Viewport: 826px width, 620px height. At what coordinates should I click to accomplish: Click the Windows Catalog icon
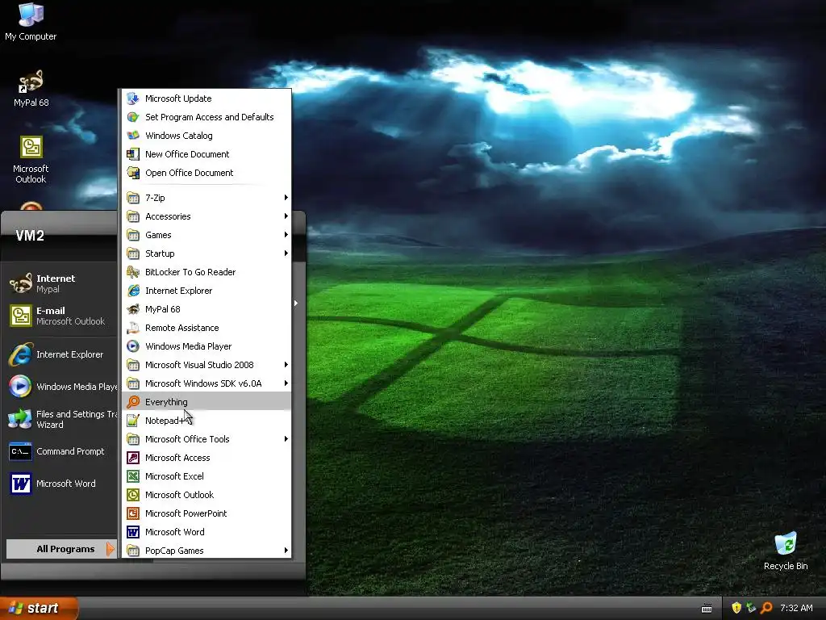pyautogui.click(x=133, y=136)
